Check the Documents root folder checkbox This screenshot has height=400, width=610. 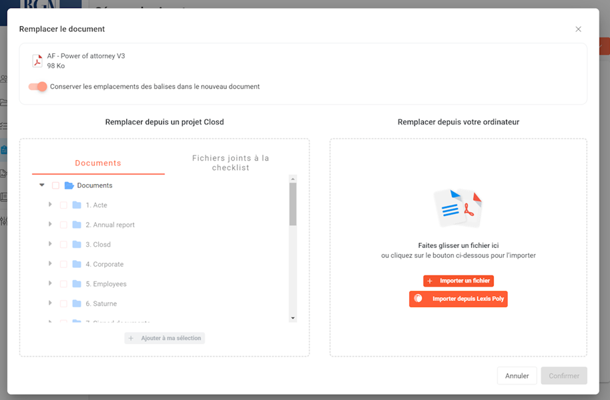(55, 185)
